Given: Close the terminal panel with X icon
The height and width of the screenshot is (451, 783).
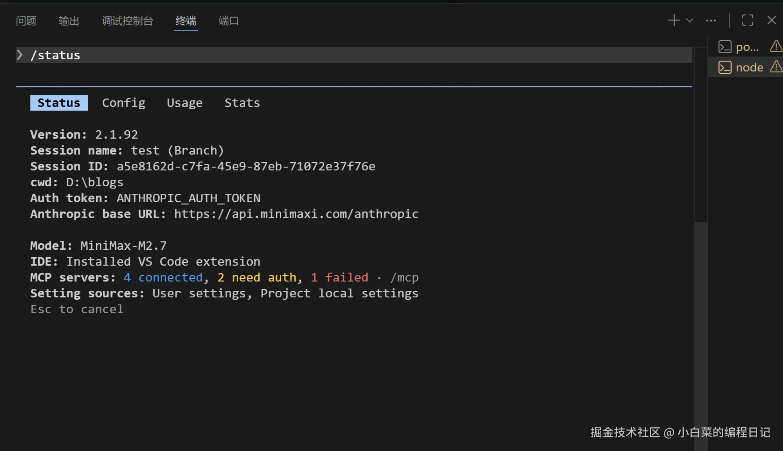Looking at the screenshot, I should pos(772,20).
